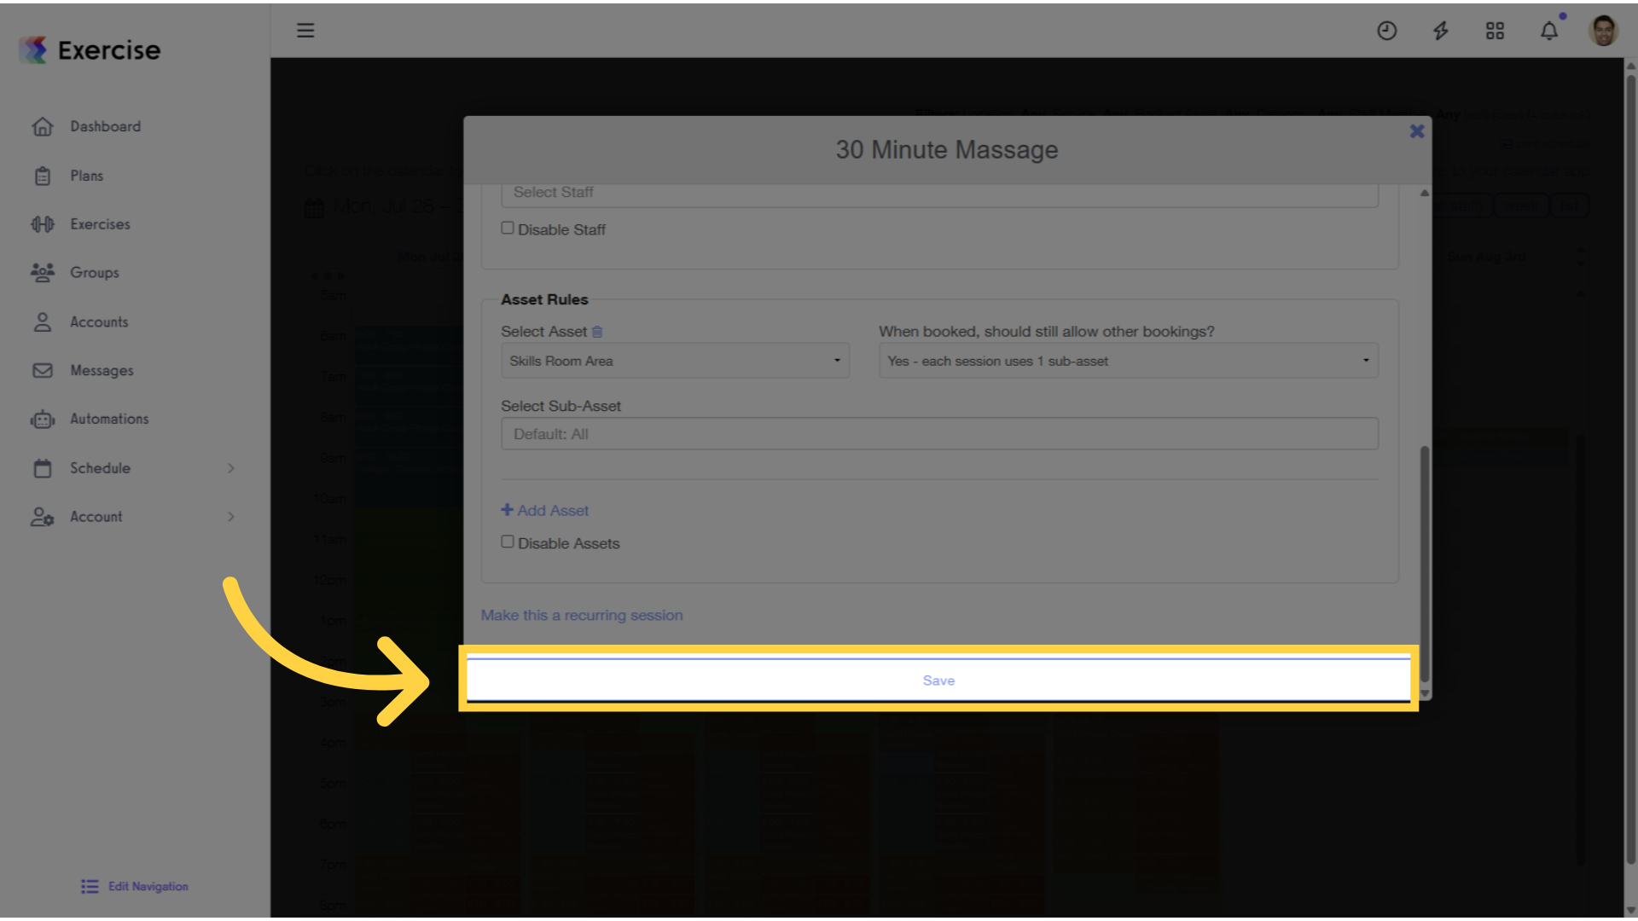Open the apps grid icon
The image size is (1638, 921).
pos(1495,31)
